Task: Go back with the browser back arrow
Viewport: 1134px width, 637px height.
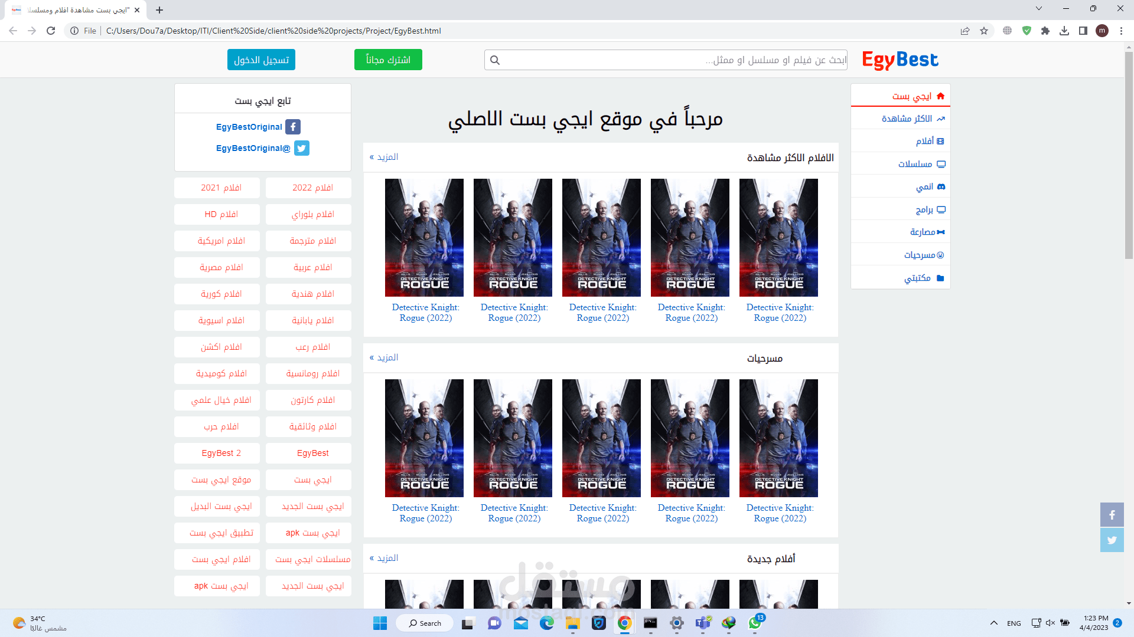Action: (x=13, y=31)
